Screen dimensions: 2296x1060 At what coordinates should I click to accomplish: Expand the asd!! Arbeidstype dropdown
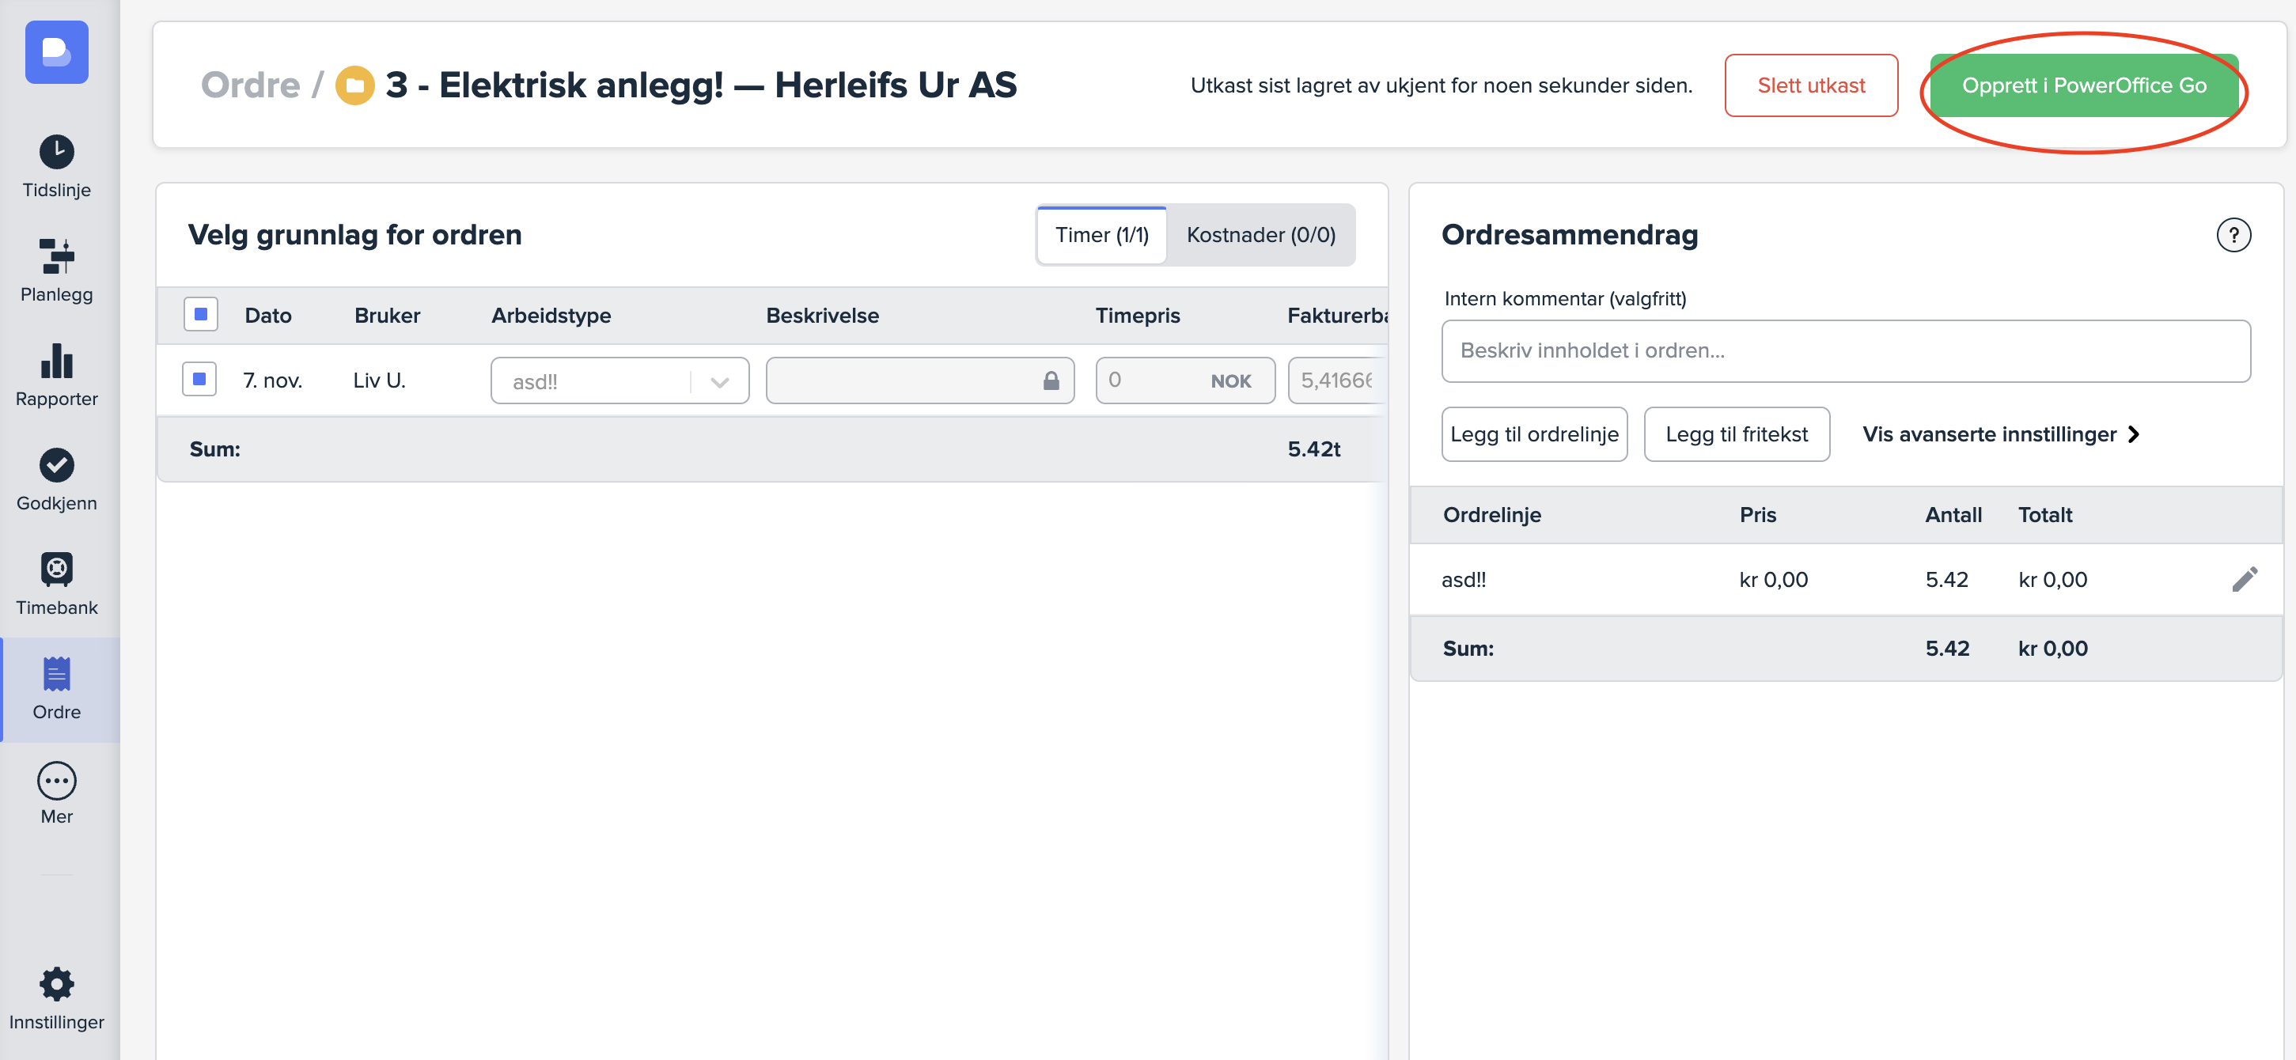[719, 381]
